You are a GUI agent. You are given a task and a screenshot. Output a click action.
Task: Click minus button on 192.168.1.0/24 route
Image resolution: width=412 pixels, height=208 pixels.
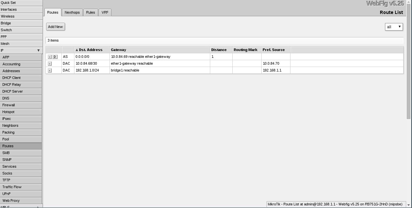pyautogui.click(x=50, y=71)
